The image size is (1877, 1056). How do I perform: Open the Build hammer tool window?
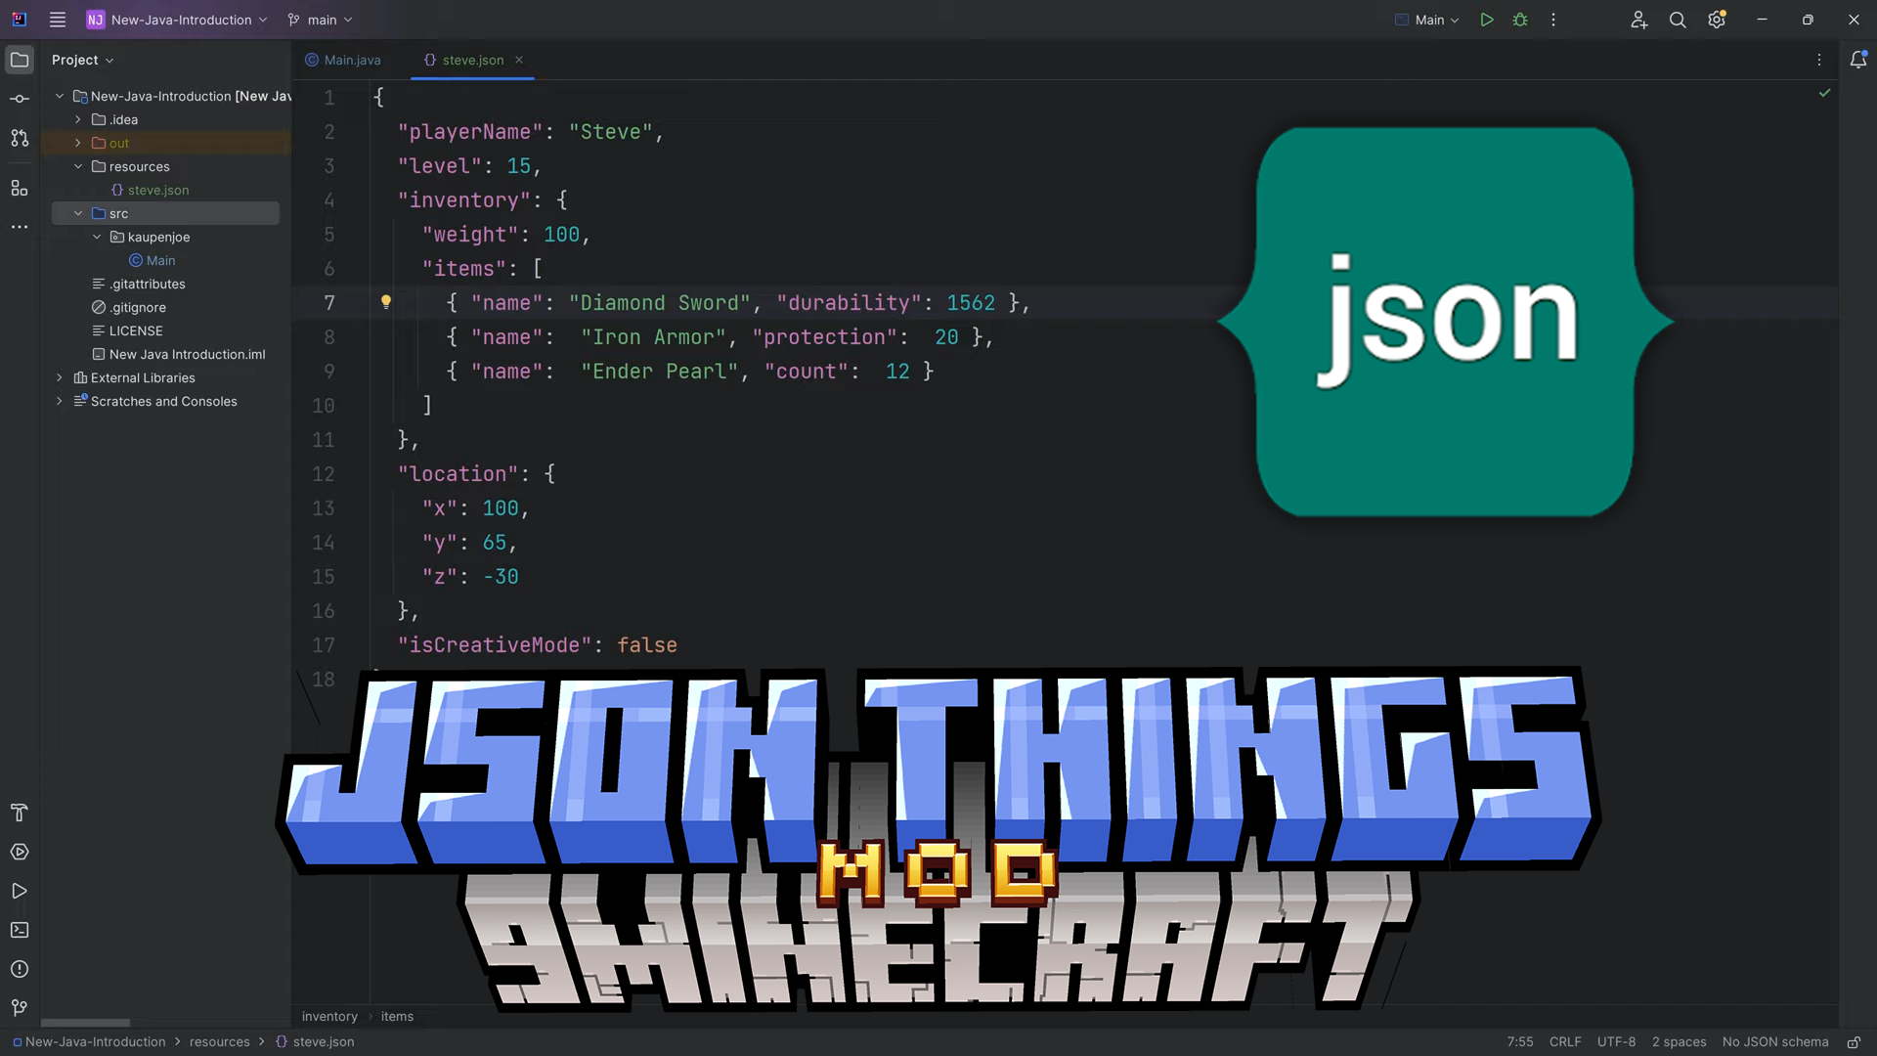point(20,813)
